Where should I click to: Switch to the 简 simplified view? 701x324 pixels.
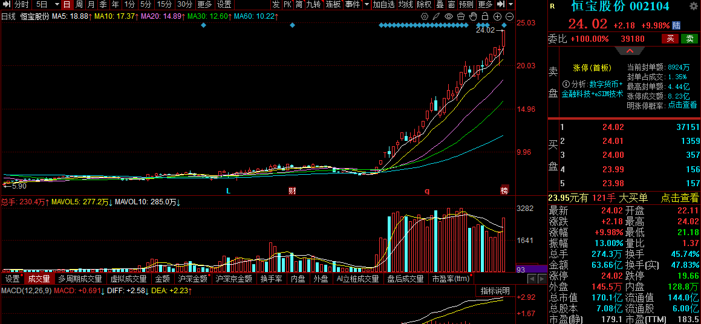point(299,5)
